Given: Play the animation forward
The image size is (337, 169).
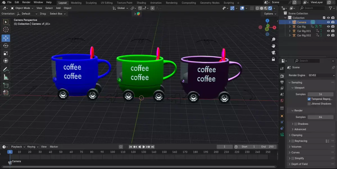Looking at the screenshot, I should coord(144,147).
